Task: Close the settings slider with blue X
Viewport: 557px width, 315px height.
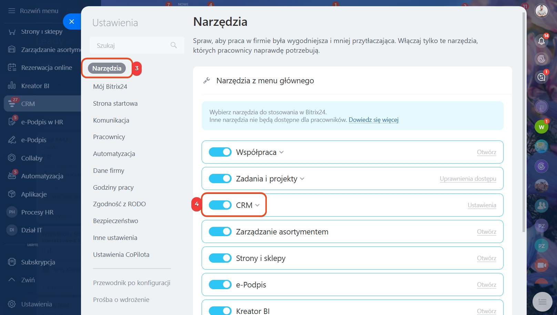Action: pos(72,21)
